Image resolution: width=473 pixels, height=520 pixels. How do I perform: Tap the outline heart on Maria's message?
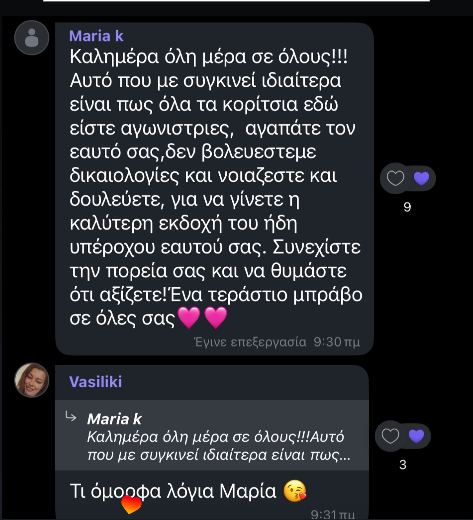click(x=395, y=178)
